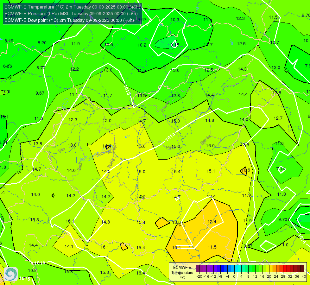
Task: Click the 8.70 value on the map
Action: coord(41,68)
